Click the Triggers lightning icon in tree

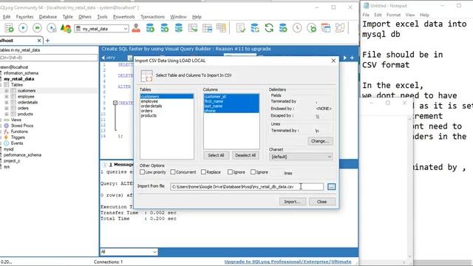click(x=7, y=137)
